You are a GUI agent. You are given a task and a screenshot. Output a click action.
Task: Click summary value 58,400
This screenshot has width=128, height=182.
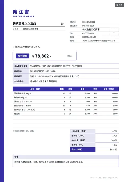point(114,140)
